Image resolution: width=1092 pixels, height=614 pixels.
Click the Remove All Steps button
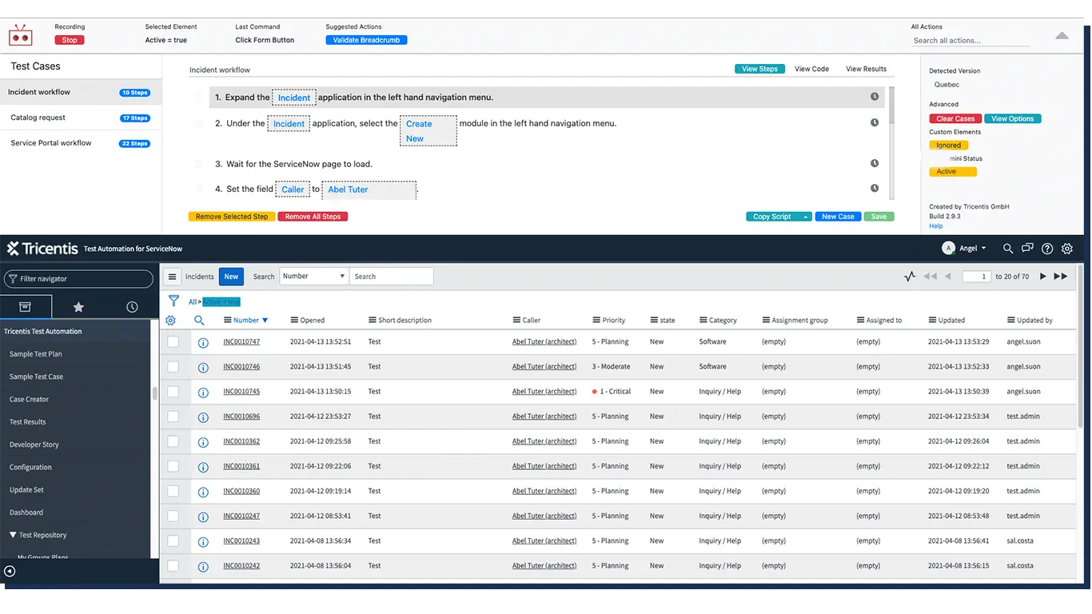[x=313, y=217]
